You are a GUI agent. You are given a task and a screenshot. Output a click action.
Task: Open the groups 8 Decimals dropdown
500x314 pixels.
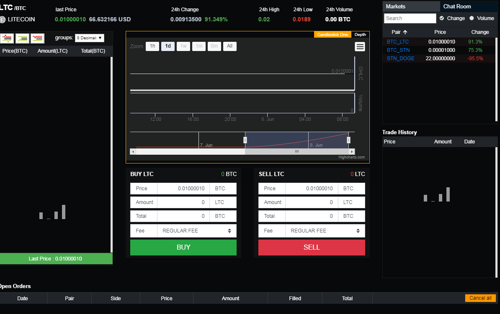coord(90,38)
